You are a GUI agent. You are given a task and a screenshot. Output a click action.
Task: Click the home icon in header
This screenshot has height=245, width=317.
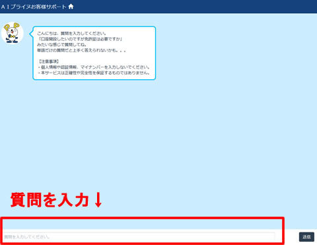click(x=71, y=7)
